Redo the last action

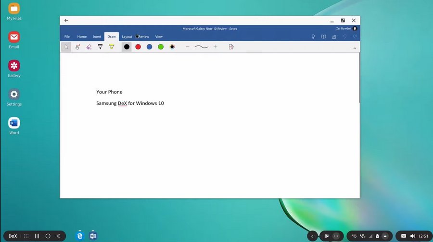355,36
